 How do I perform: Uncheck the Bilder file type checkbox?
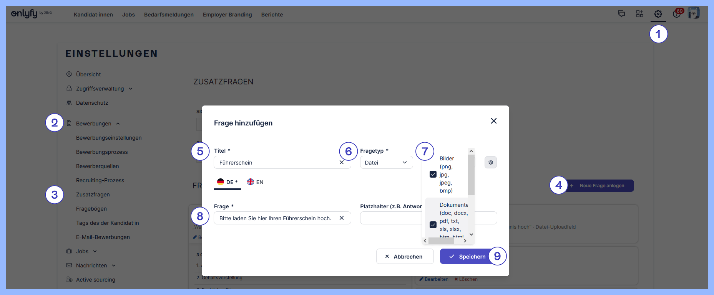point(433,174)
